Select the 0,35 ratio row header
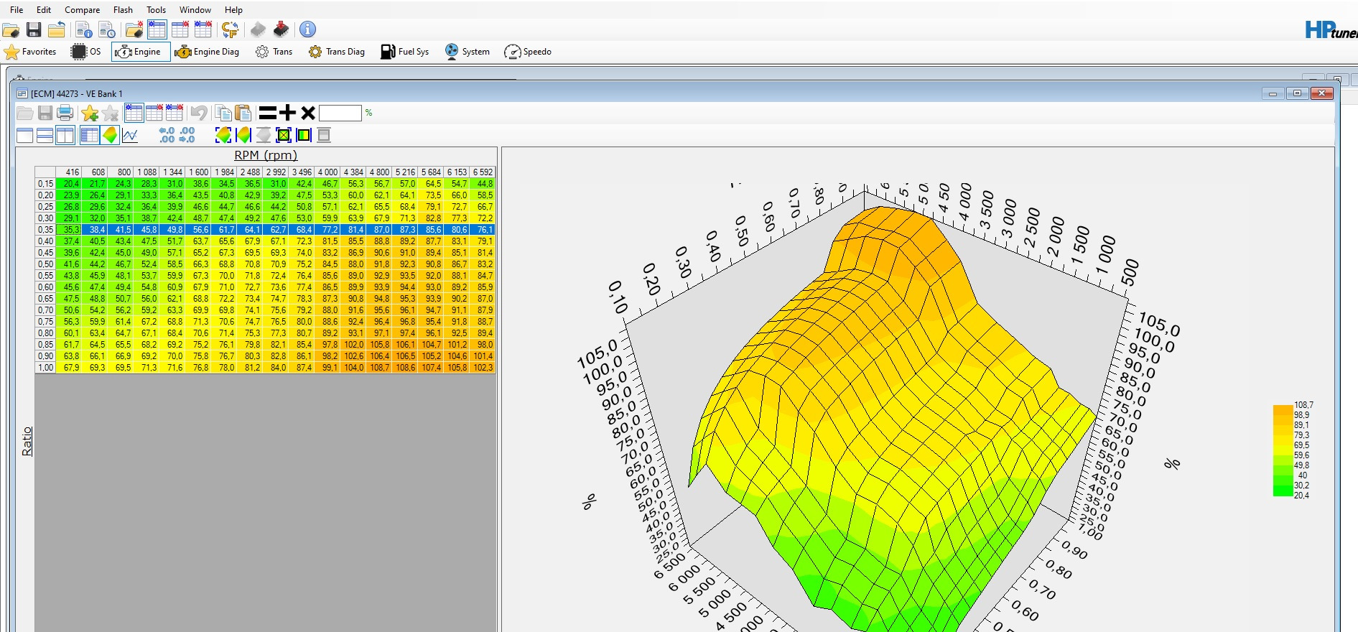The height and width of the screenshot is (632, 1358). coord(45,230)
